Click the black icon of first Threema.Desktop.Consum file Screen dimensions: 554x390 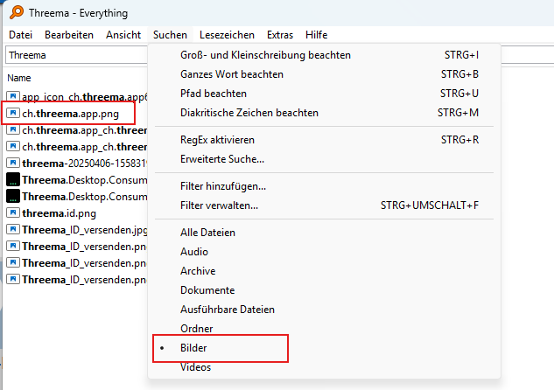(13, 179)
